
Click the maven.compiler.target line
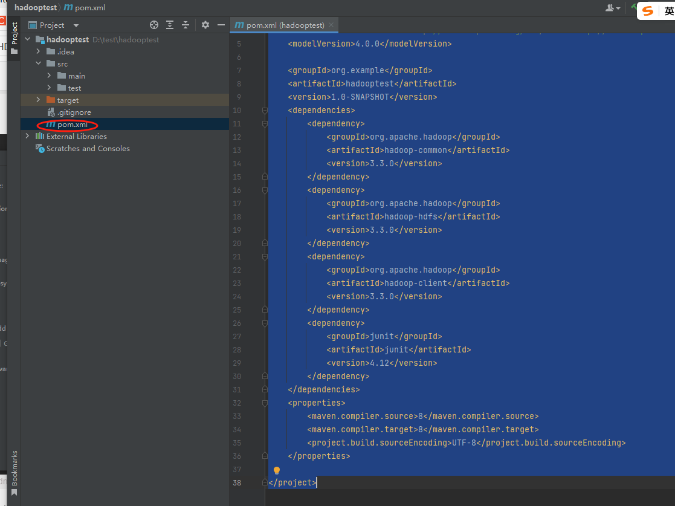(423, 430)
